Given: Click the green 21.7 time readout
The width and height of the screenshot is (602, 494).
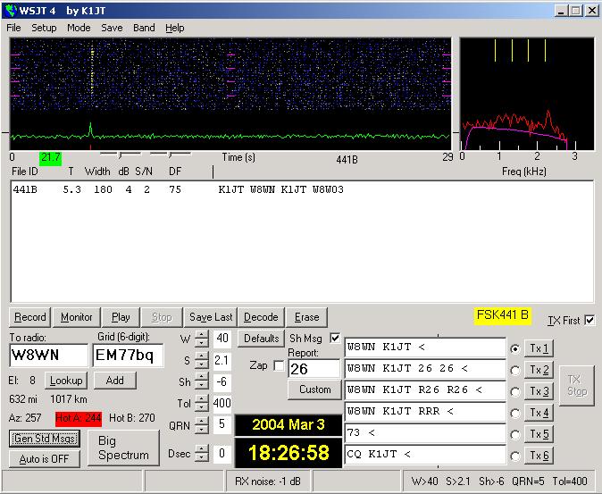Looking at the screenshot, I should point(50,158).
